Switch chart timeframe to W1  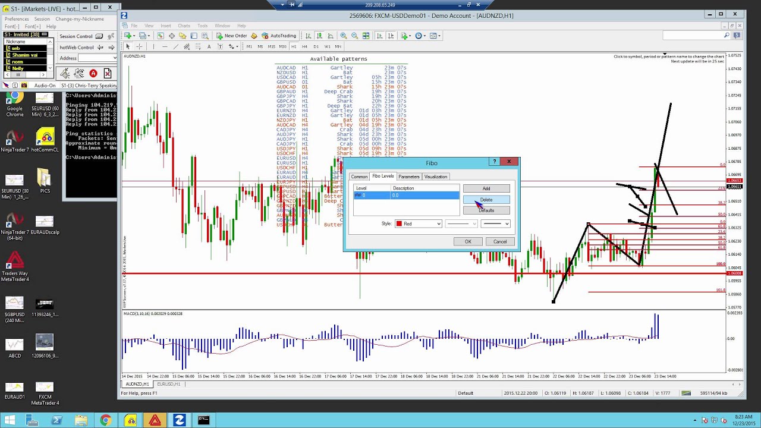pos(327,46)
